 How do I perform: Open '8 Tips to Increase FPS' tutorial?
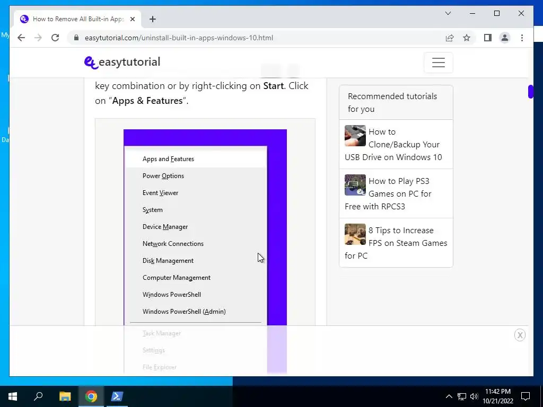pyautogui.click(x=396, y=243)
